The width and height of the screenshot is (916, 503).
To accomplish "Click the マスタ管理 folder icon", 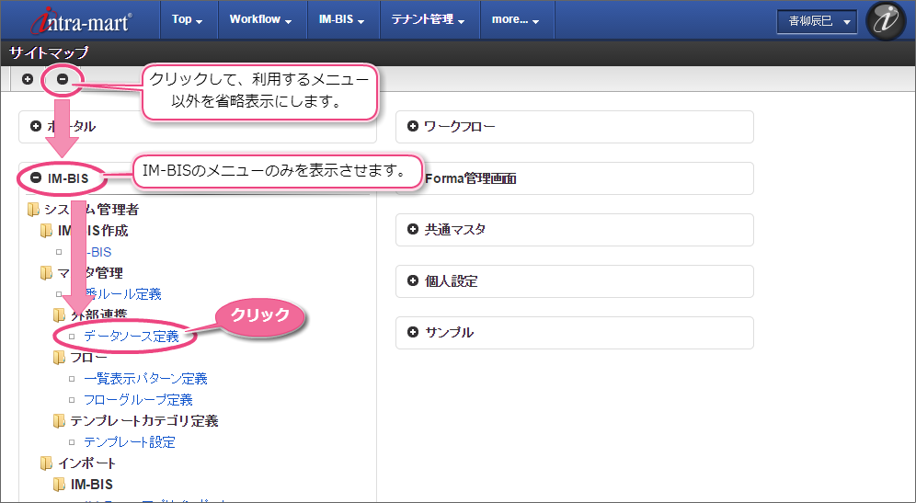I will 47,273.
